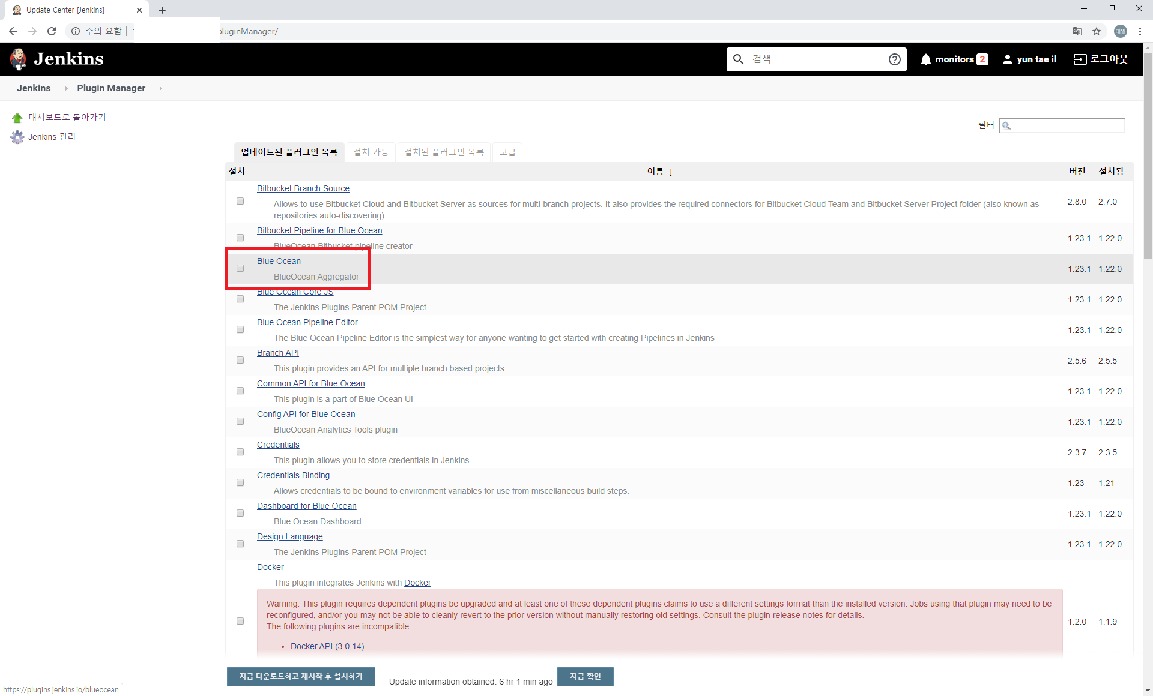
Task: Select the Blue Ocean Pipeline Editor checkbox
Action: pyautogui.click(x=240, y=329)
